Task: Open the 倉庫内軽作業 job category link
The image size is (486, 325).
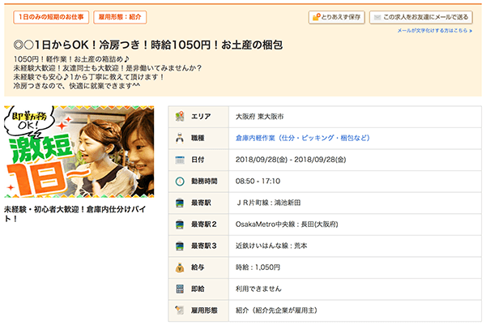Action: click(x=302, y=138)
